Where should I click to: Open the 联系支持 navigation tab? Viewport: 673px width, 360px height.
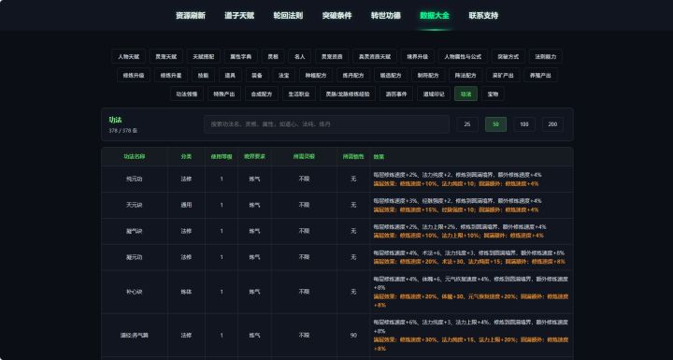click(483, 16)
